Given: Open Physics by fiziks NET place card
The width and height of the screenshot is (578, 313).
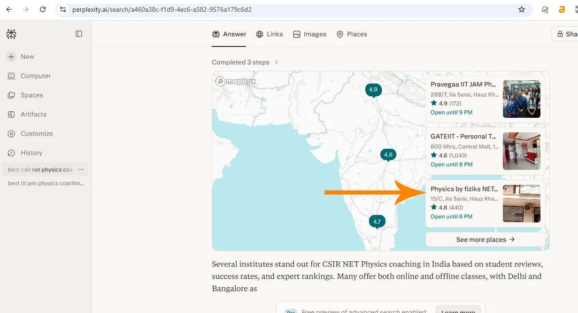Looking at the screenshot, I should pos(485,203).
